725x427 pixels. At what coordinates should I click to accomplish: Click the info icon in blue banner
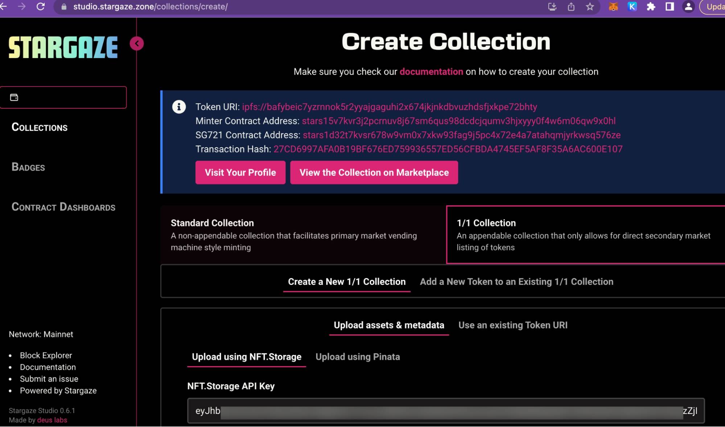pyautogui.click(x=179, y=107)
